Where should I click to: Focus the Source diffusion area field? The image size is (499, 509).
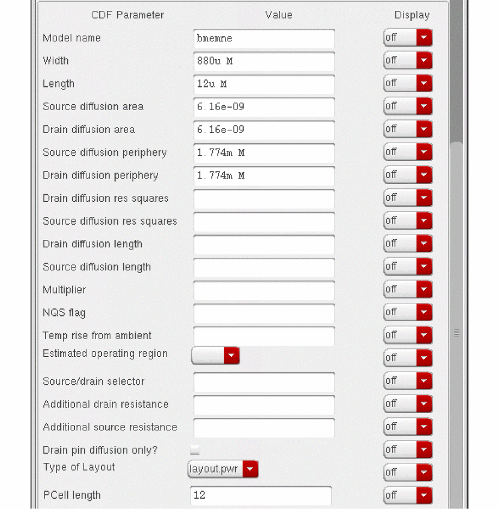click(264, 107)
